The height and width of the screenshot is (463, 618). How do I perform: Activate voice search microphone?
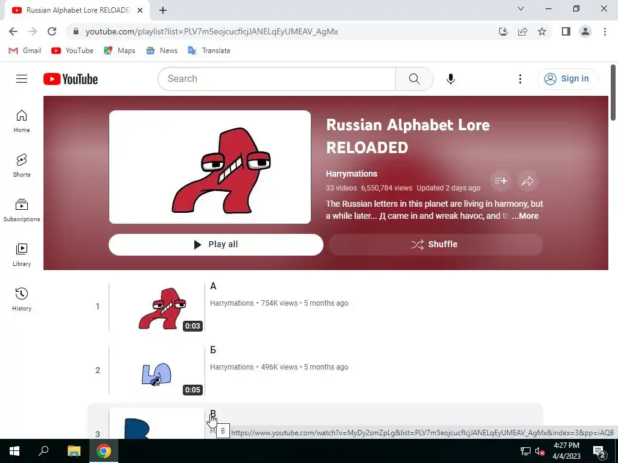pos(450,79)
